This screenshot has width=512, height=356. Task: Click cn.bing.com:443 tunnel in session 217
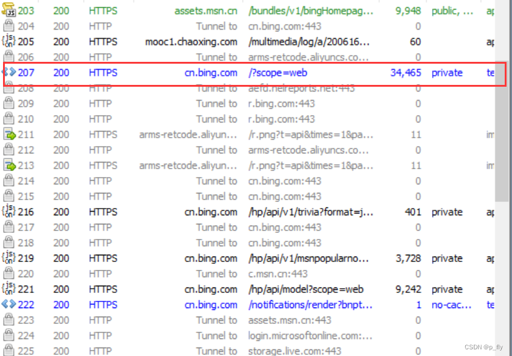[284, 227]
